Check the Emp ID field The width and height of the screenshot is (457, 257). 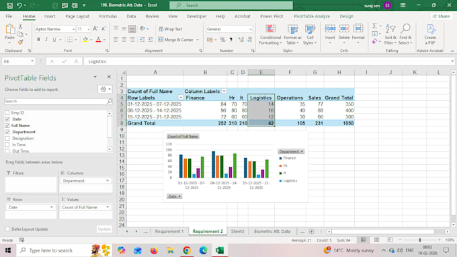[7, 113]
